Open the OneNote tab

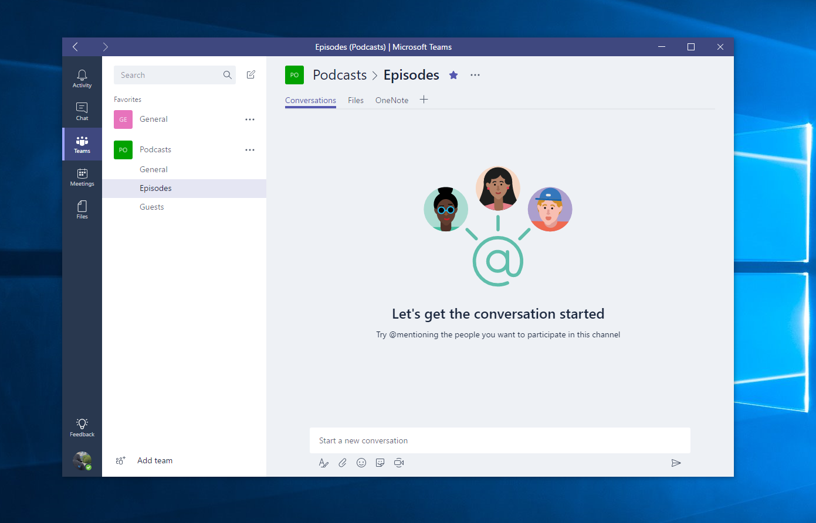click(391, 100)
